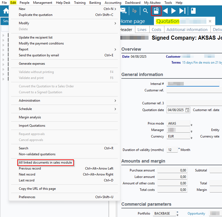Expand the first tree node in sidebar
The height and width of the screenshot is (217, 222).
3,35
